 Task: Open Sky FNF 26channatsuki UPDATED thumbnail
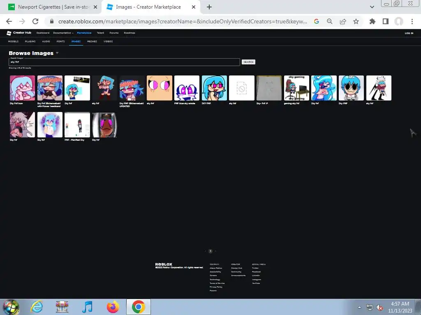coord(132,88)
